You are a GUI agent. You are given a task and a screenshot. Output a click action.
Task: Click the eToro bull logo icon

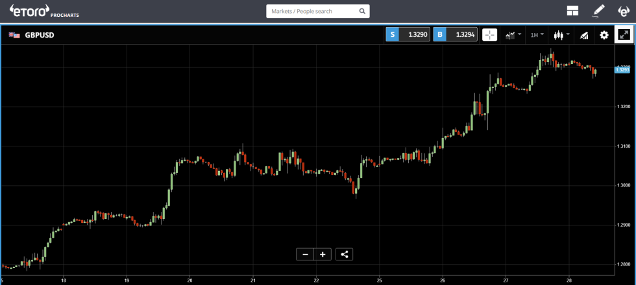tap(624, 11)
